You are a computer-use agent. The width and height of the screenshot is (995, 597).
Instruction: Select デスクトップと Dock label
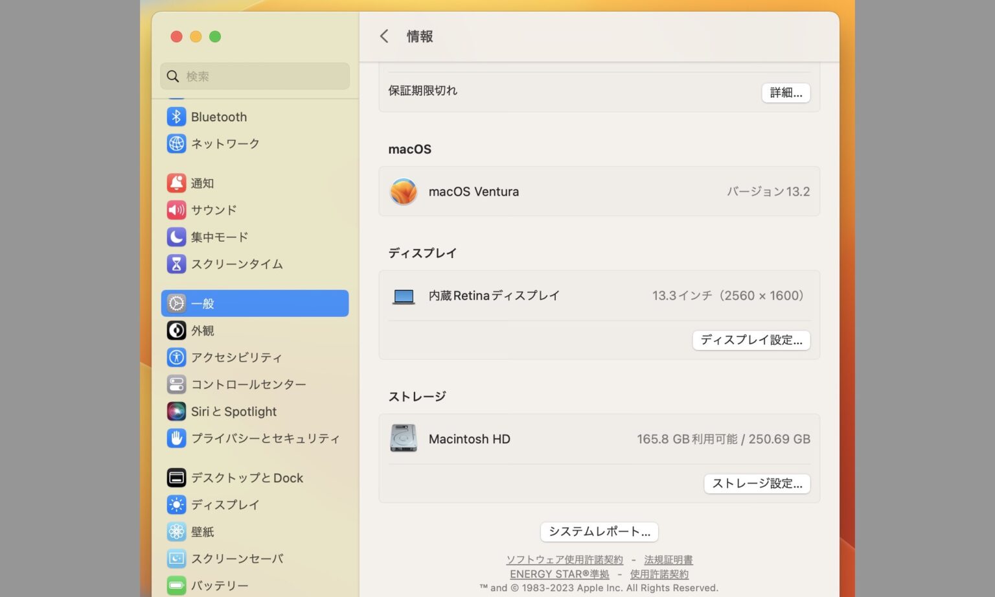coord(247,478)
